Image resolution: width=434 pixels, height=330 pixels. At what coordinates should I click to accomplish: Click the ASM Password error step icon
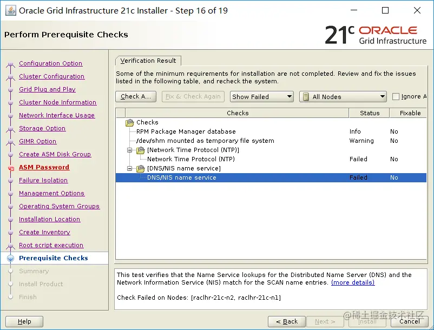pos(11,168)
